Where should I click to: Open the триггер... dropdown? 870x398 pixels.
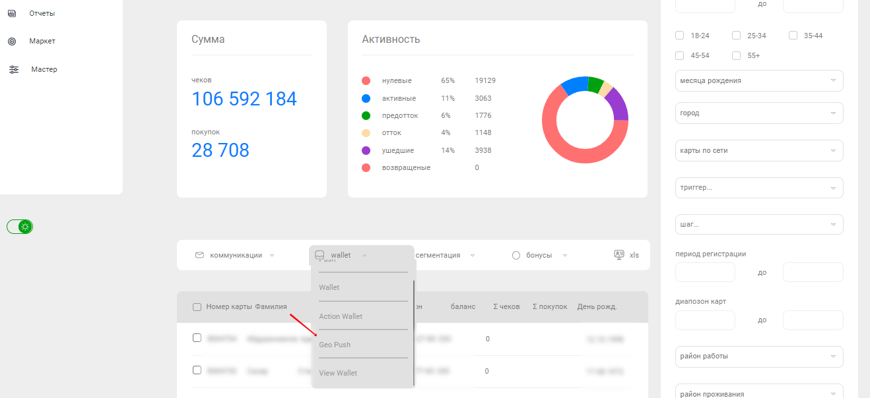click(x=760, y=188)
